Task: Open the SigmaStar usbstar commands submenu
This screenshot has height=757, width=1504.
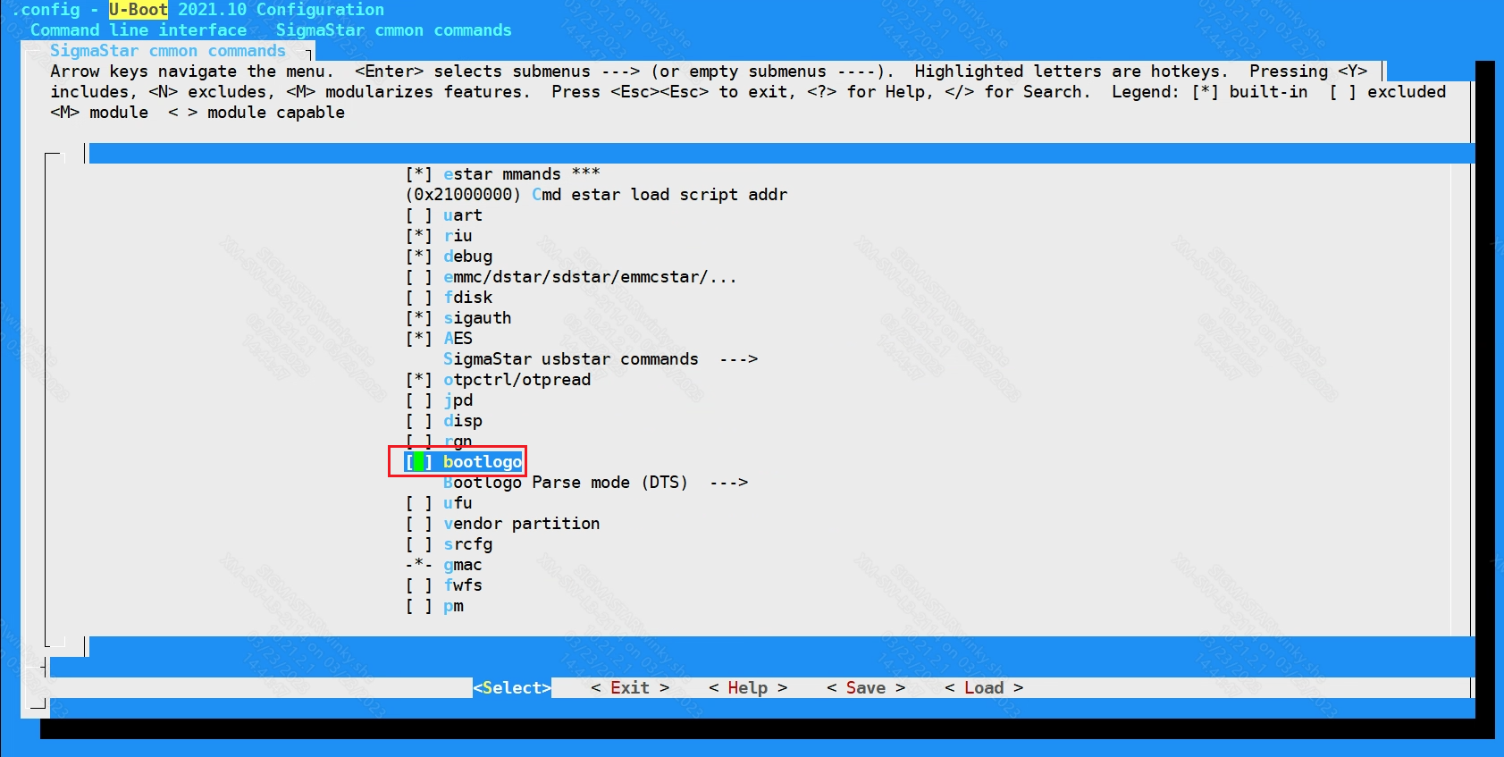Action: [601, 359]
